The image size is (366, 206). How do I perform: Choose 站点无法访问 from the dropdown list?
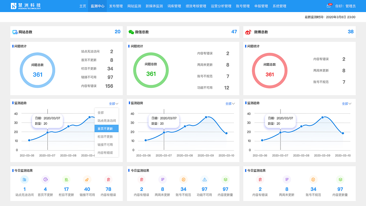[106, 121]
